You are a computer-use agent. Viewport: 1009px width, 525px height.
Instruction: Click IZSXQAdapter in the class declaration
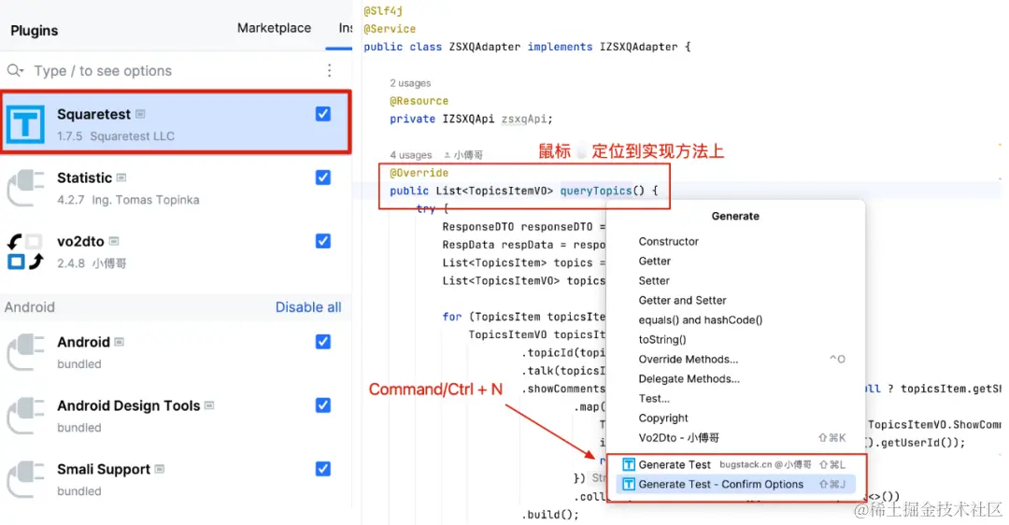(x=638, y=47)
